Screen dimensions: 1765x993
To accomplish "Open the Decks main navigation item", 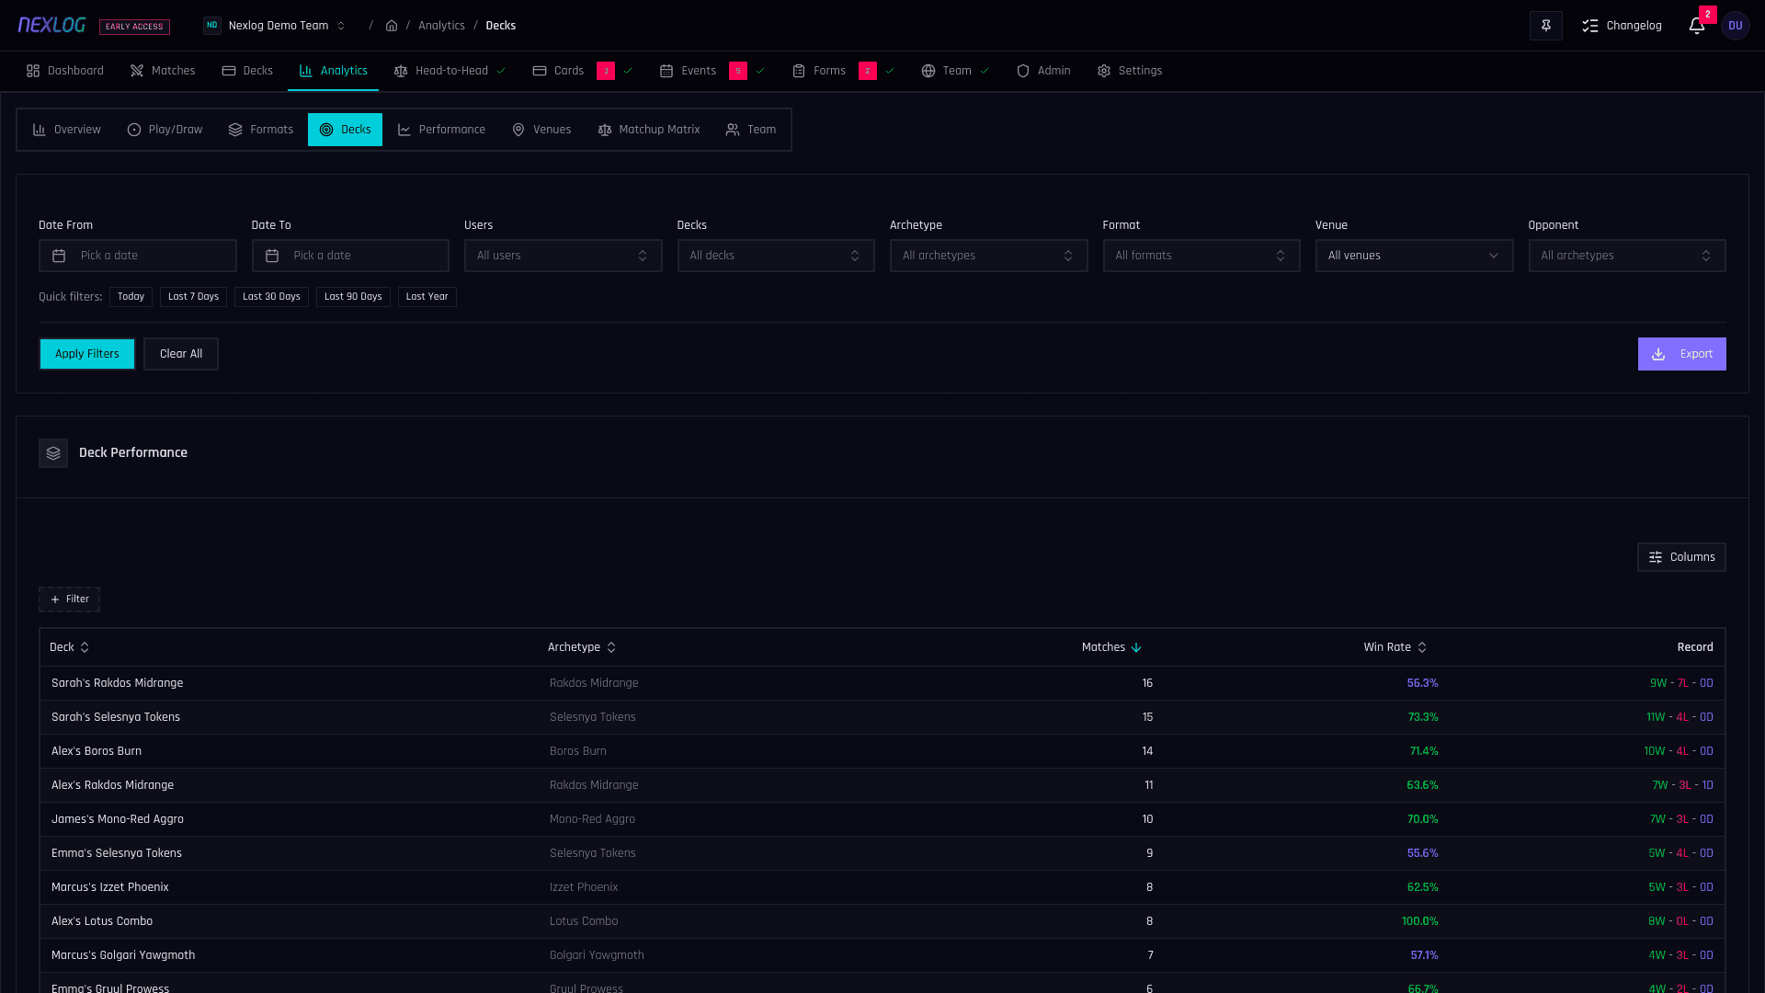I will pos(247,71).
